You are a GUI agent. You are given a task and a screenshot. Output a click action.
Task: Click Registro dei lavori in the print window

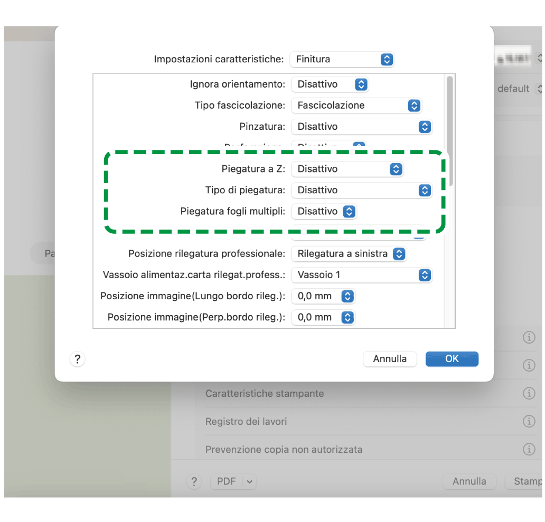(x=246, y=422)
